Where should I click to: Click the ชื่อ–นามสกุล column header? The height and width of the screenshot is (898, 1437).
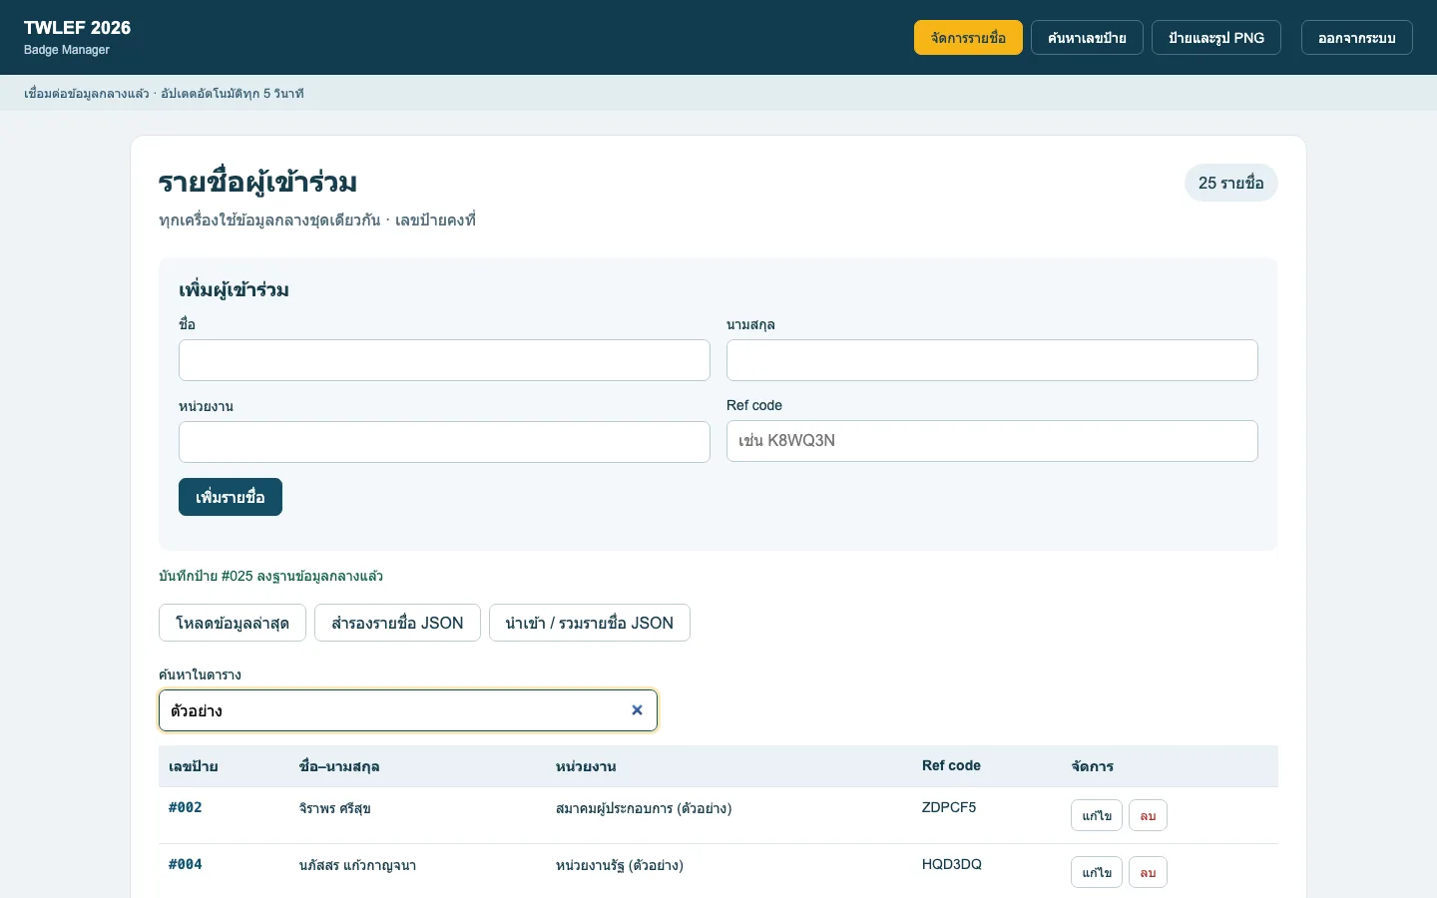click(x=339, y=766)
